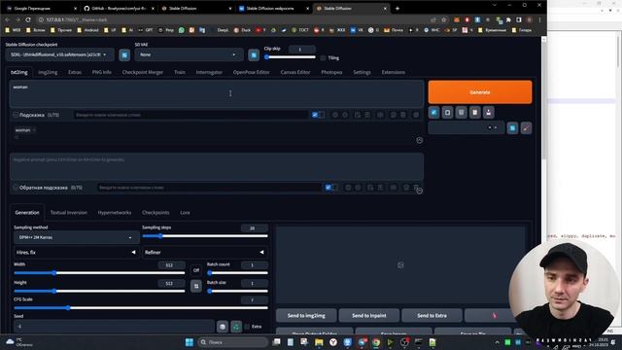This screenshot has width=622, height=350.
Task: Refresh the Stable Diffusion checkpoint list
Action: coord(124,54)
